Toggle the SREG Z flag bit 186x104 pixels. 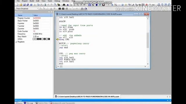coord(47,39)
